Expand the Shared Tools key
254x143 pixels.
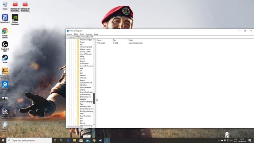[x=76, y=64]
